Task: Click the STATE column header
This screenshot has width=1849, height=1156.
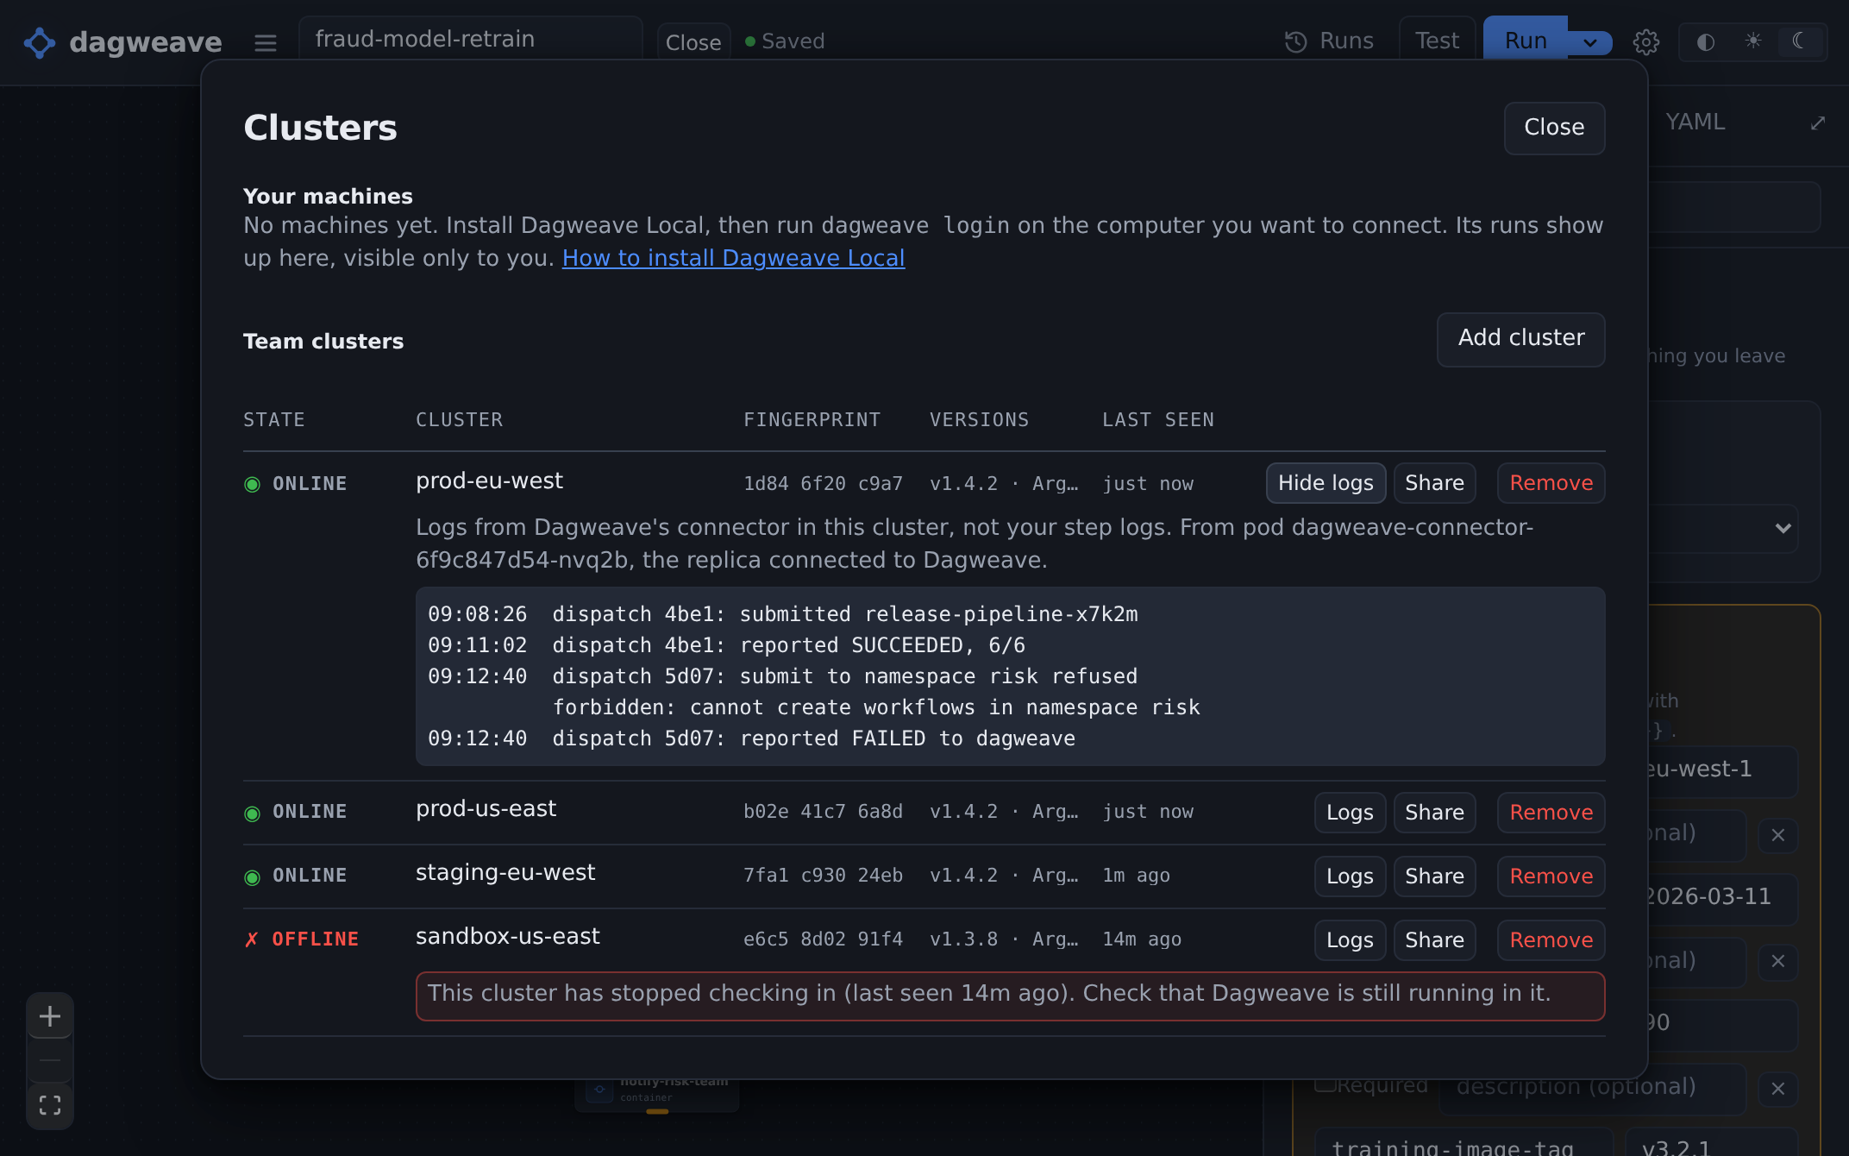Action: pos(273,420)
